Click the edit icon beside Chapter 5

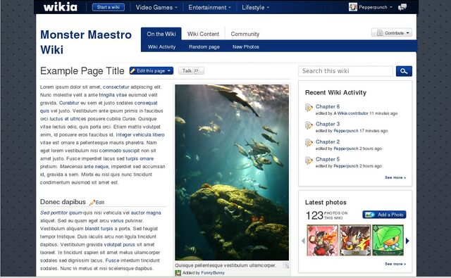tap(309, 160)
